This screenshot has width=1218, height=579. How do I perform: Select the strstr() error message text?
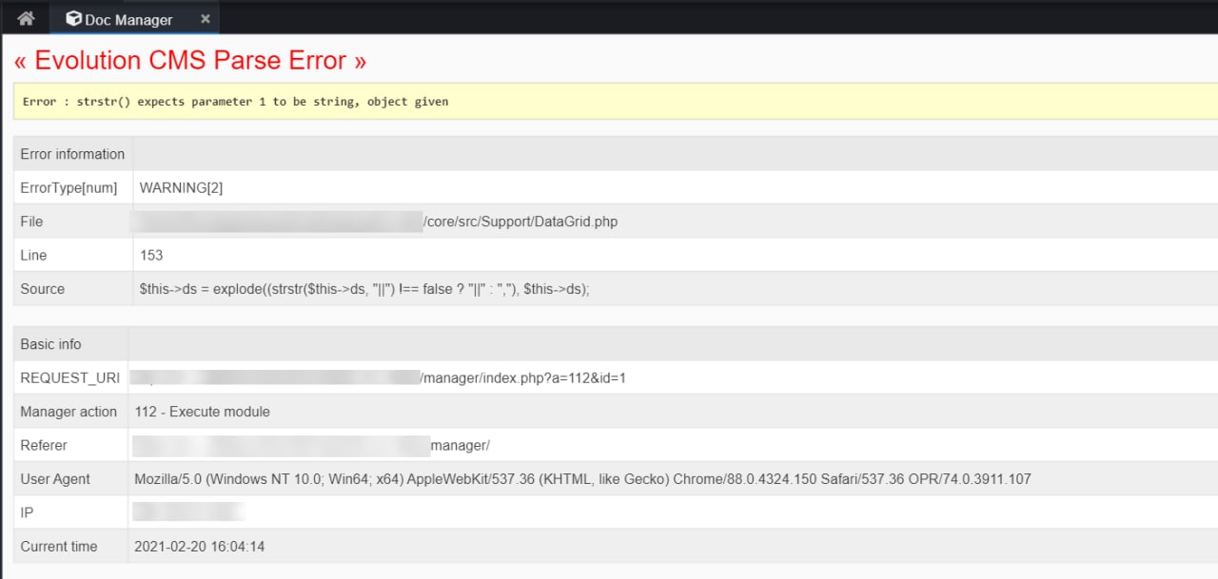[235, 101]
